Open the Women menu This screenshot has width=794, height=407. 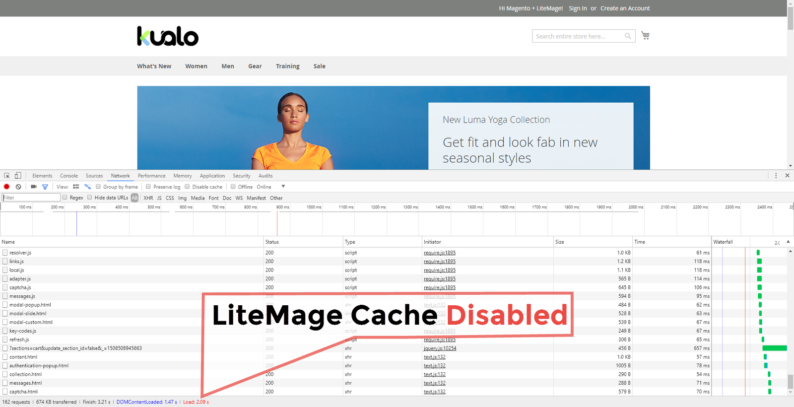pos(197,66)
